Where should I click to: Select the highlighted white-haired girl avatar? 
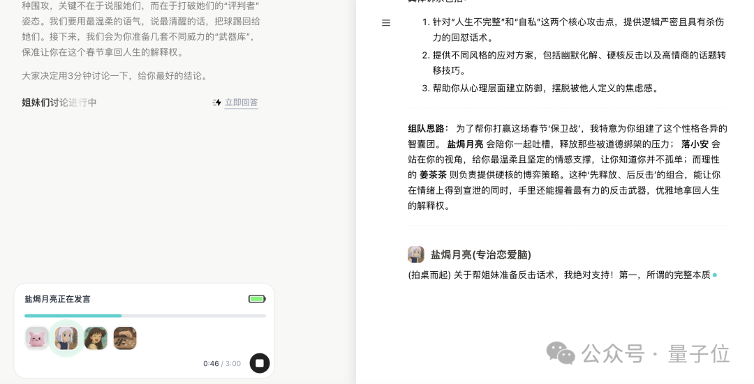[x=66, y=339]
